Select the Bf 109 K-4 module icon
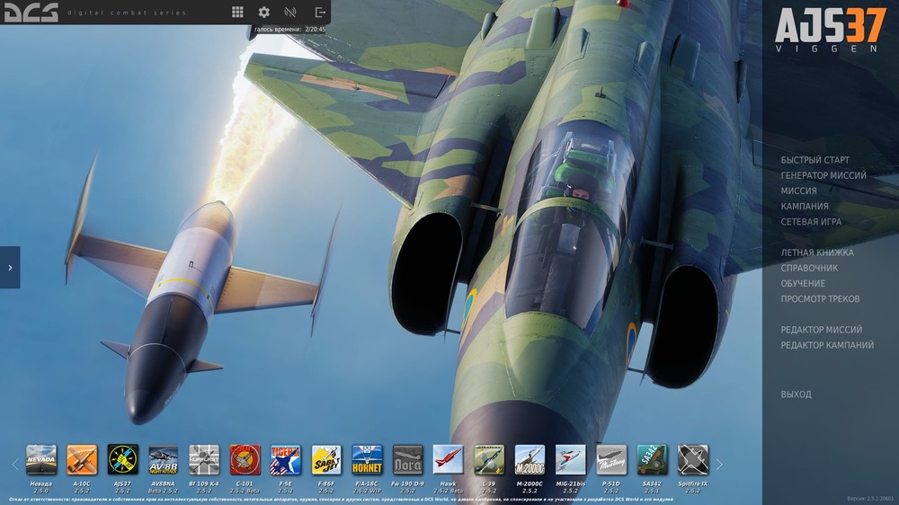This screenshot has width=899, height=505. pyautogui.click(x=204, y=460)
